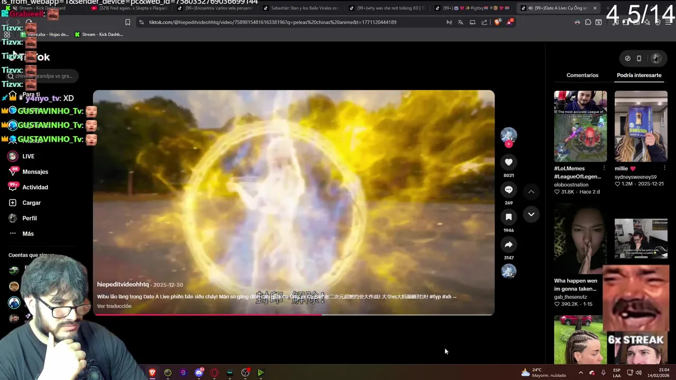The width and height of the screenshot is (676, 380).
Task: Switch to the Podría interesarte tab
Action: pyautogui.click(x=639, y=75)
